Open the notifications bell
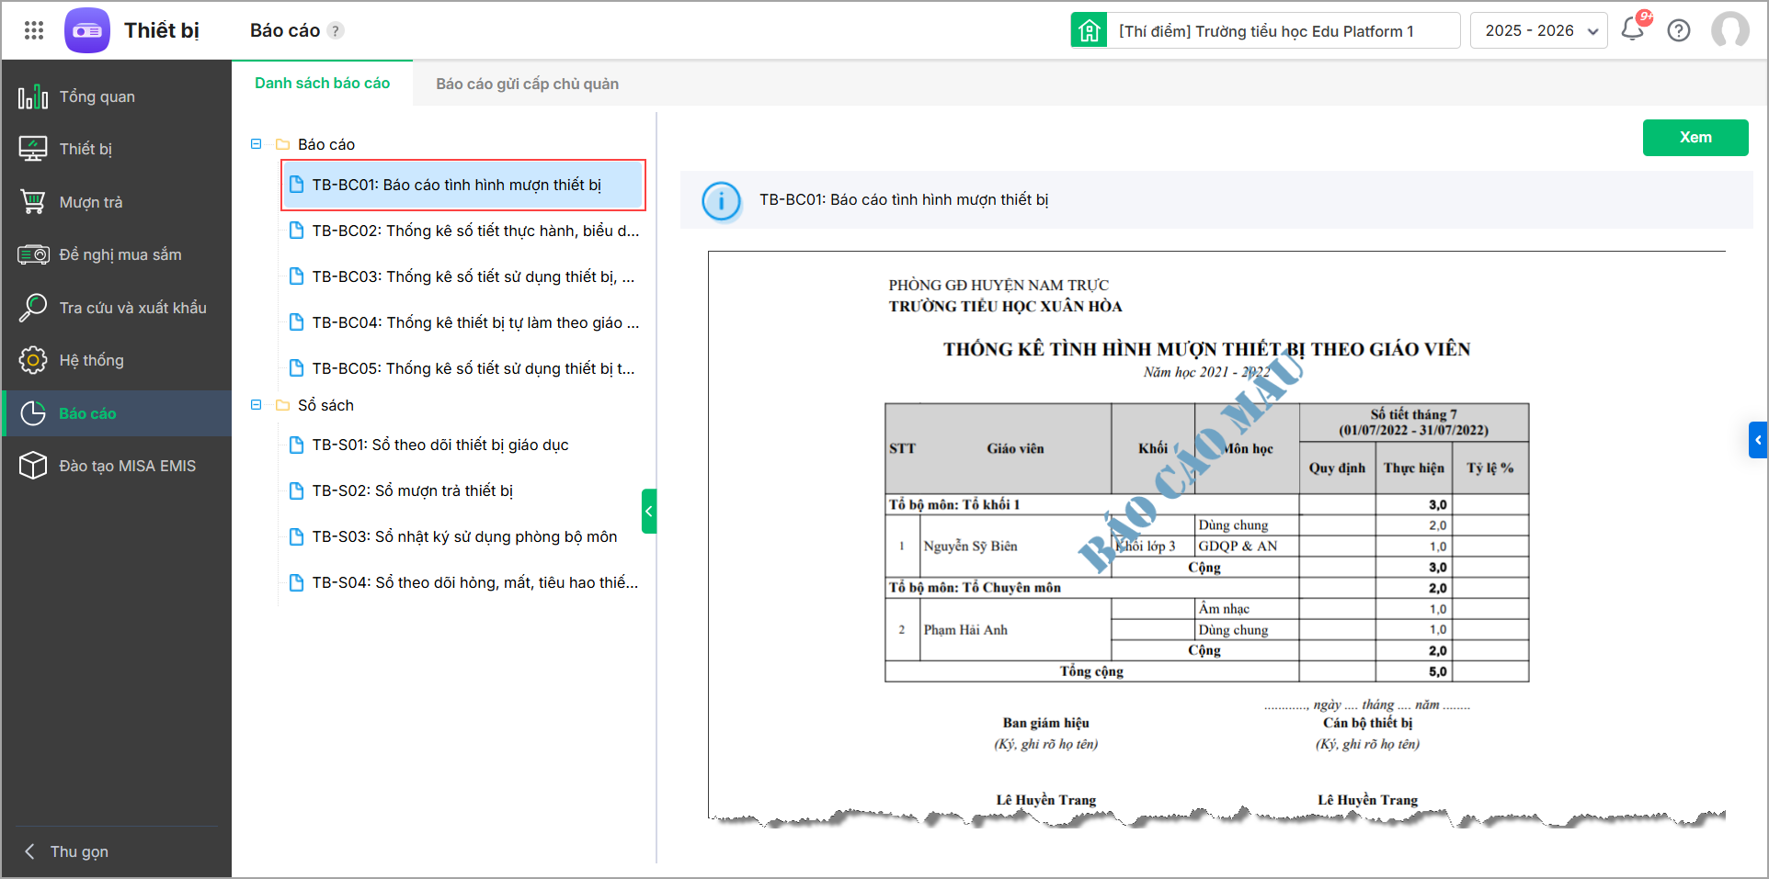 pos(1633,29)
